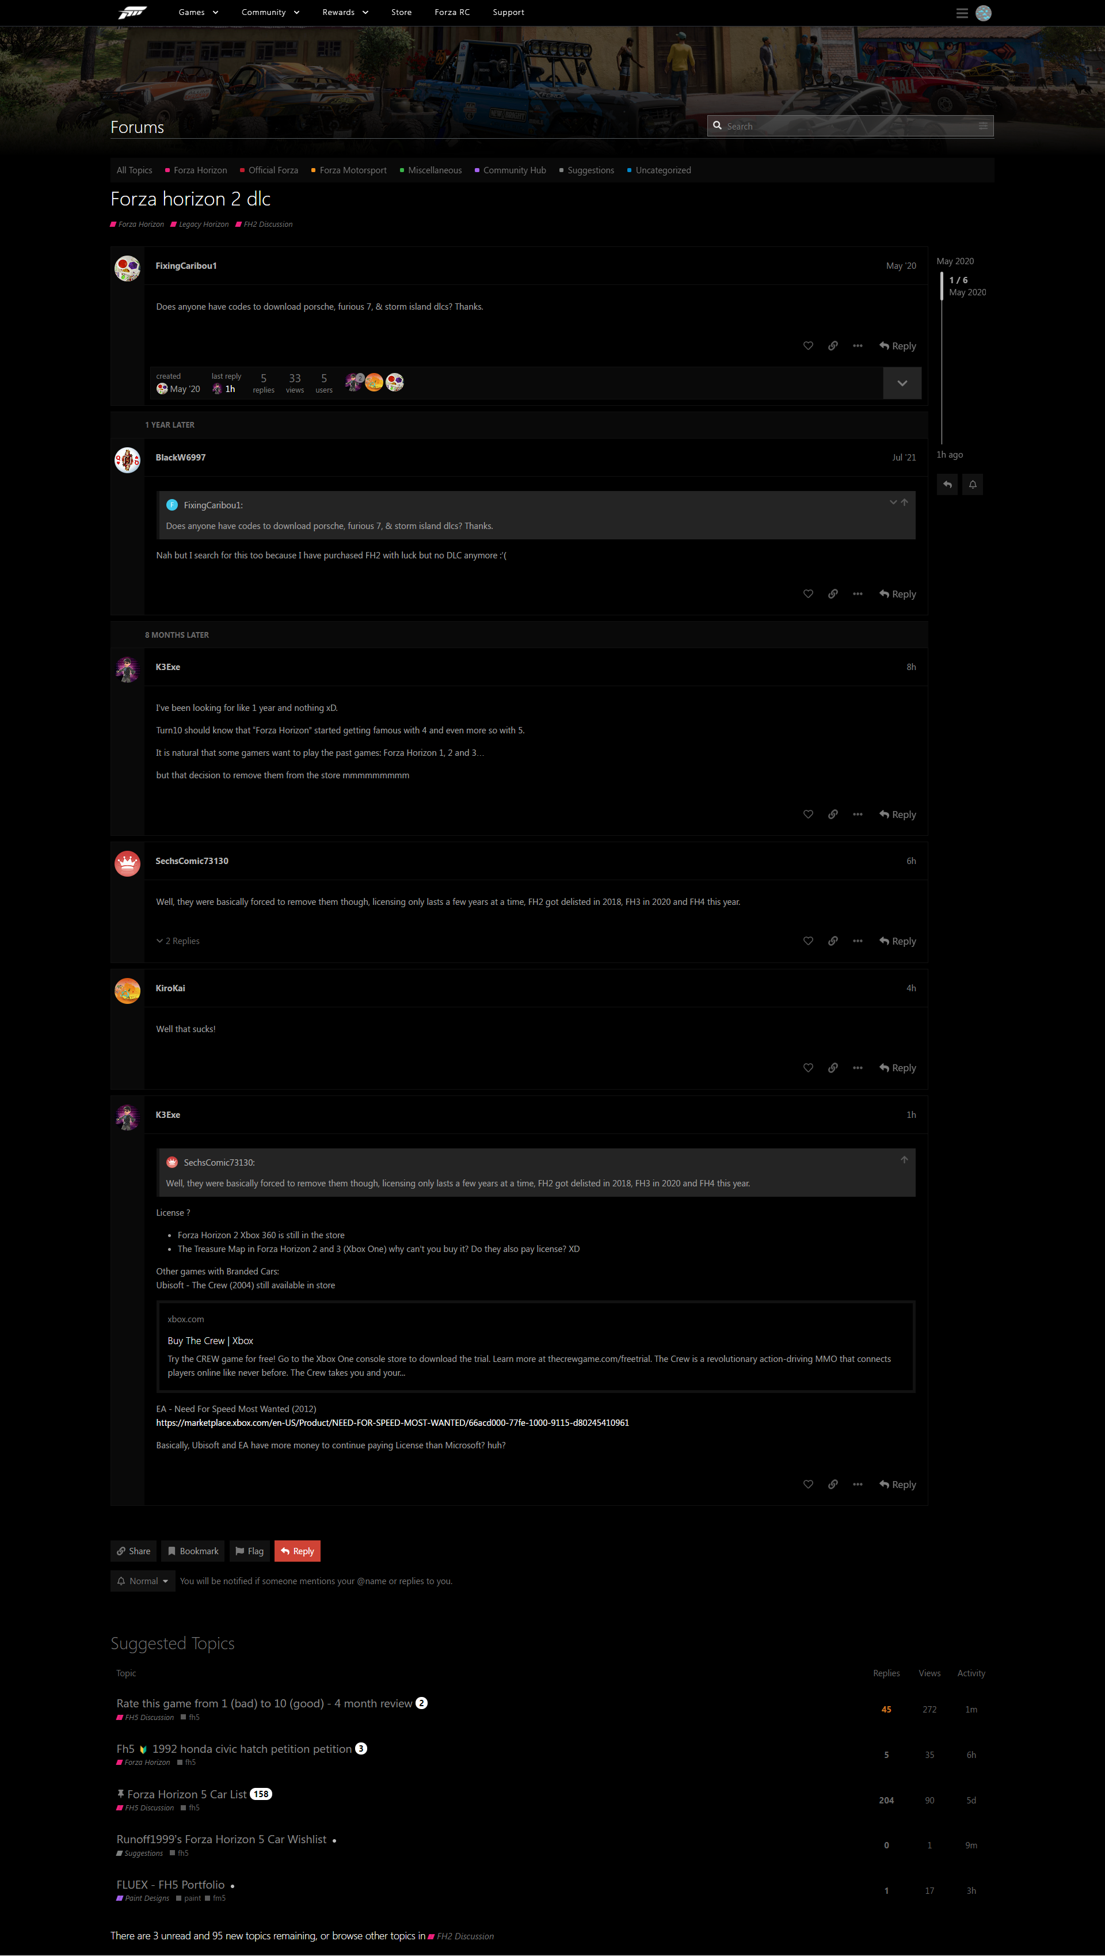
Task: Click the hamburger menu icon in header
Action: coord(962,13)
